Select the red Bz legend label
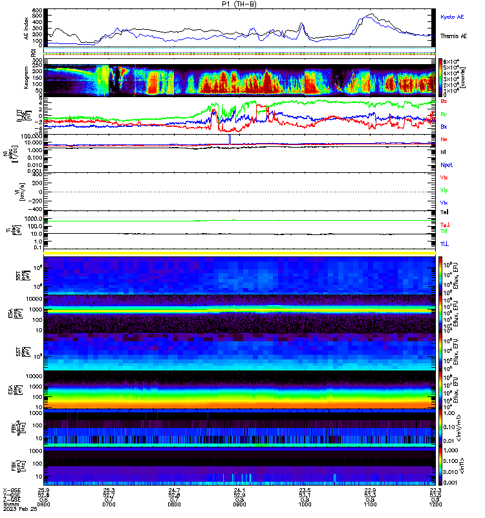Image resolution: width=485 pixels, height=518 pixels. 444,101
